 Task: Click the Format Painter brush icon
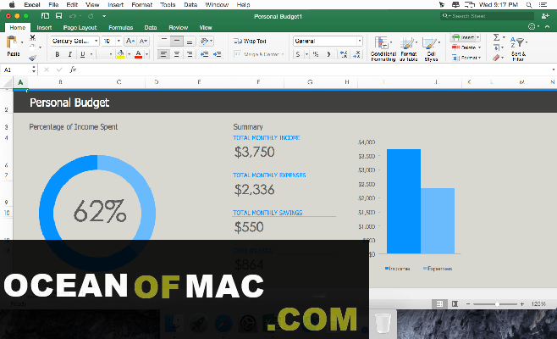tap(32, 58)
